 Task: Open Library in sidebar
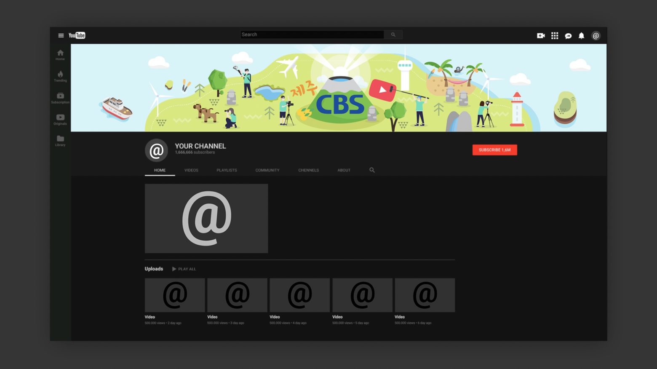click(60, 141)
